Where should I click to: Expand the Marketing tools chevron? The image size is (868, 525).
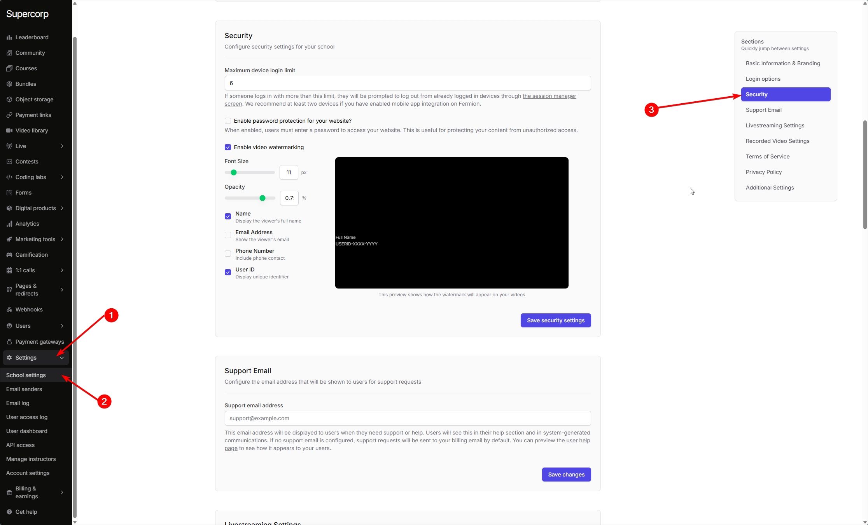point(62,239)
